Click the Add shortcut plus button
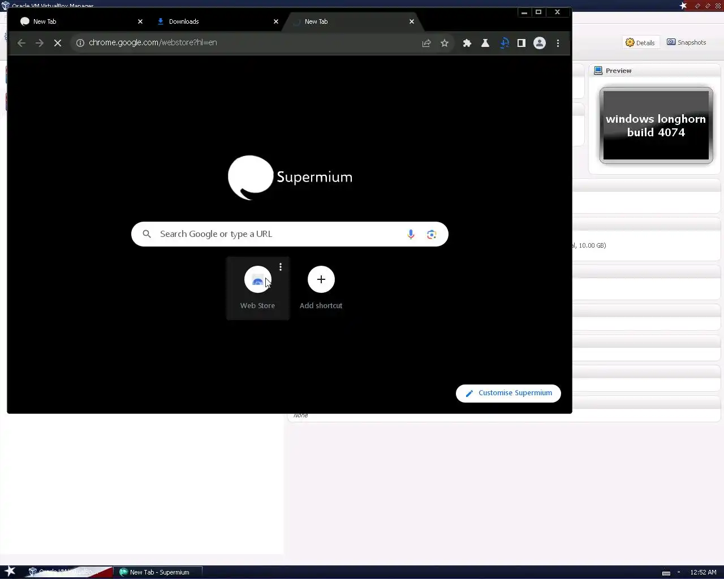 pos(321,279)
